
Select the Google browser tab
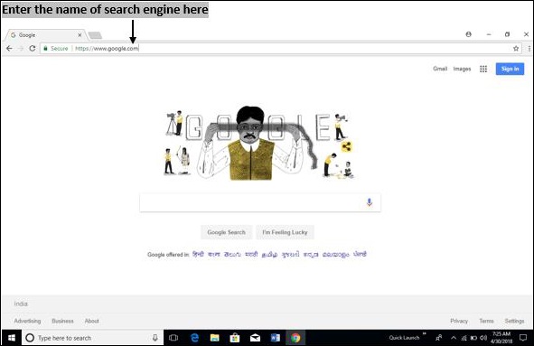click(45, 35)
